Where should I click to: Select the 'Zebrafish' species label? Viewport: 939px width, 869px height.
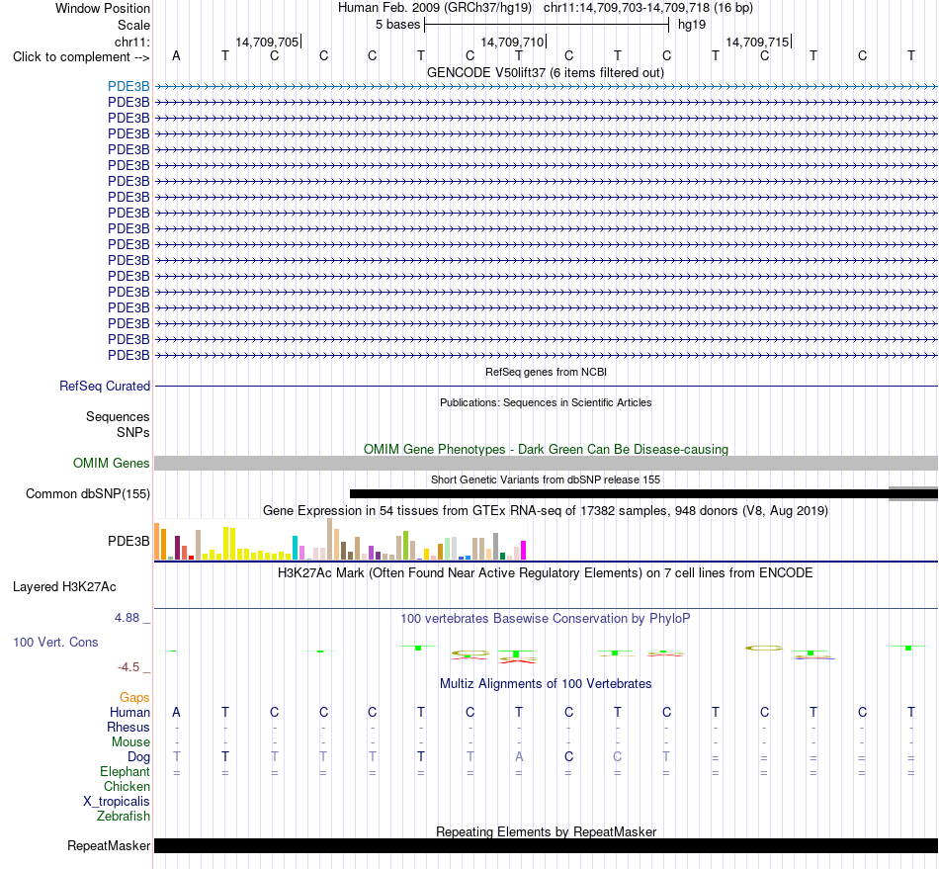pos(124,816)
